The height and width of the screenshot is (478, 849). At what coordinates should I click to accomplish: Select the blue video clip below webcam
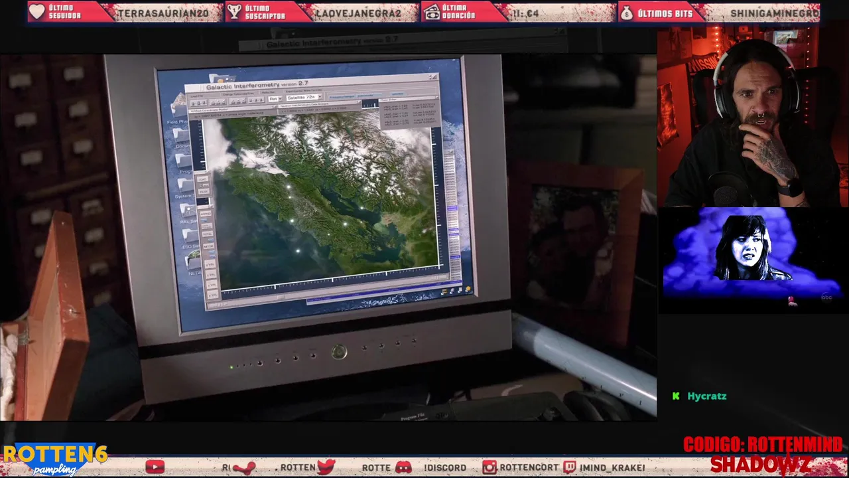[x=753, y=259]
